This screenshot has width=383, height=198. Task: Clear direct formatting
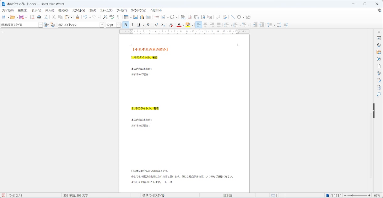[171, 25]
